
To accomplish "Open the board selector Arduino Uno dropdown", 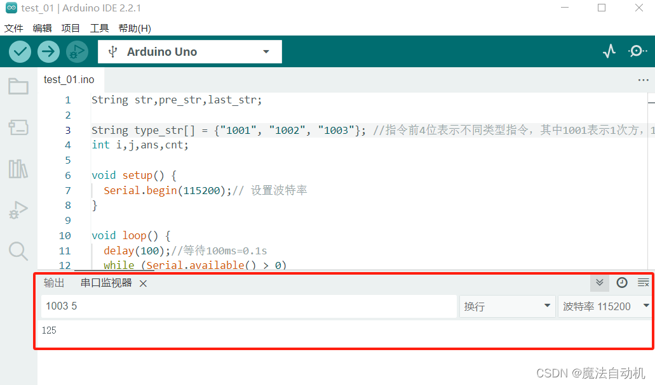I will (190, 52).
